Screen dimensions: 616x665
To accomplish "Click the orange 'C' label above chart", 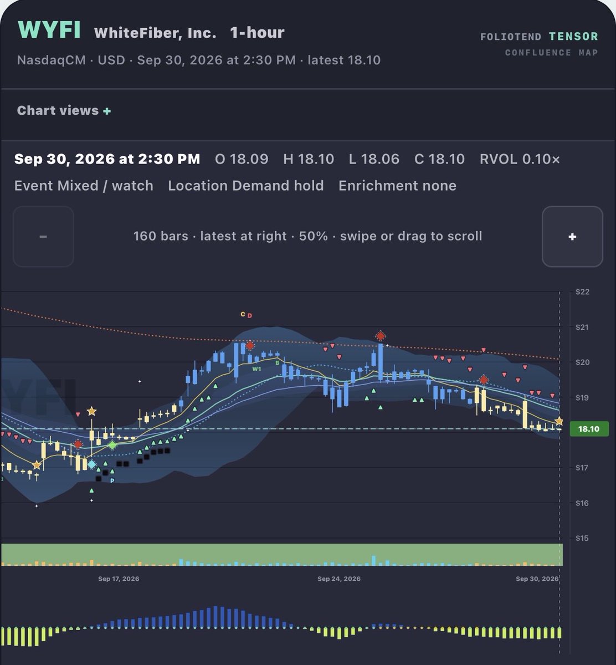I will pyautogui.click(x=243, y=314).
